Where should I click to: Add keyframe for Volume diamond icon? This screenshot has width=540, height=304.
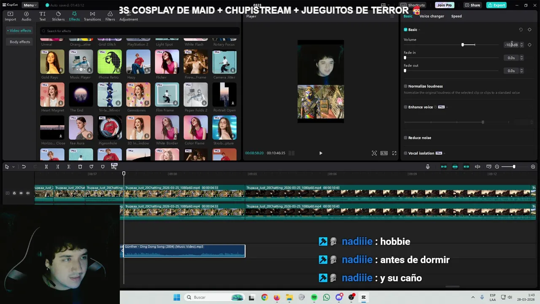click(x=529, y=45)
